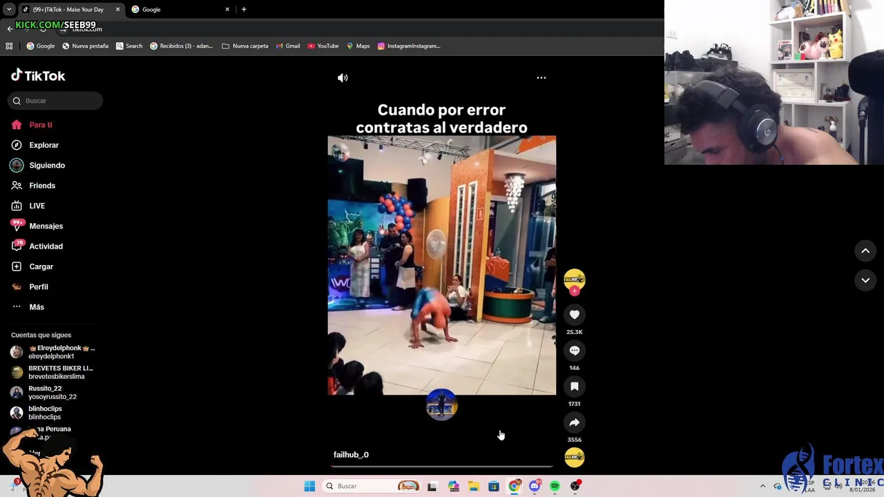This screenshot has height=497, width=884.
Task: Open Microsoft Store from taskbar
Action: 494,487
